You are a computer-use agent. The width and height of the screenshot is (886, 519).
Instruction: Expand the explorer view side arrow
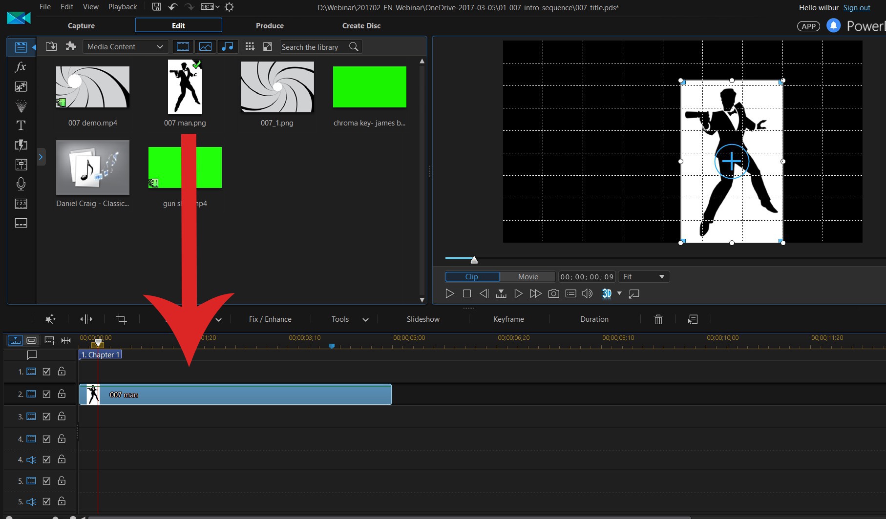41,157
